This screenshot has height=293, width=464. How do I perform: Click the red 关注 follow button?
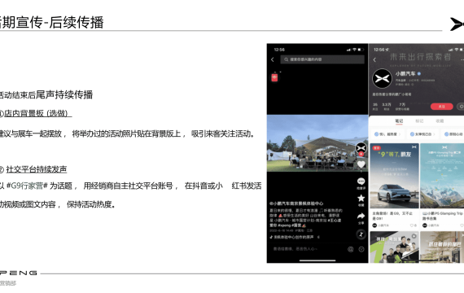(x=441, y=107)
